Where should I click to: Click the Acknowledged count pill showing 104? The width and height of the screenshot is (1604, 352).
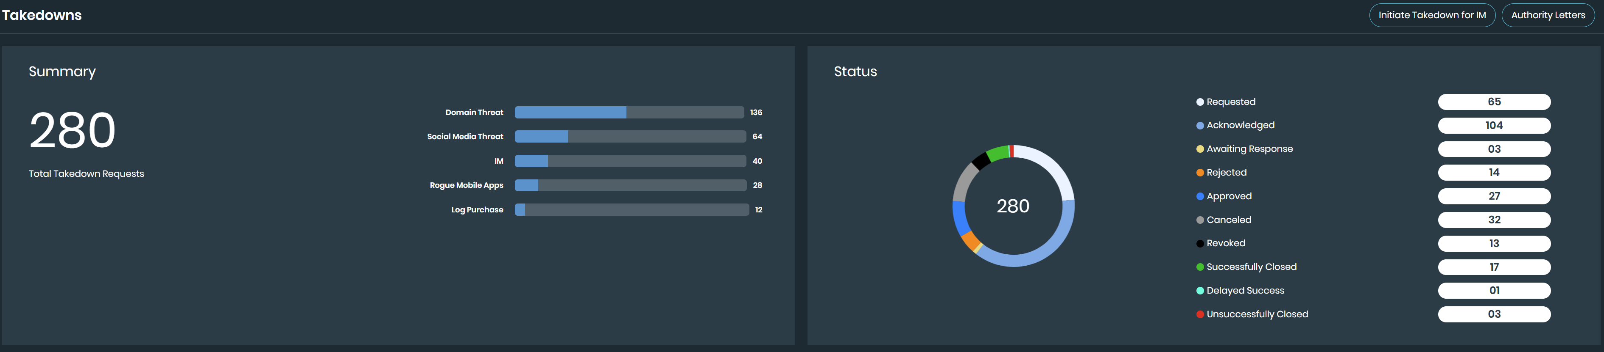(x=1493, y=125)
